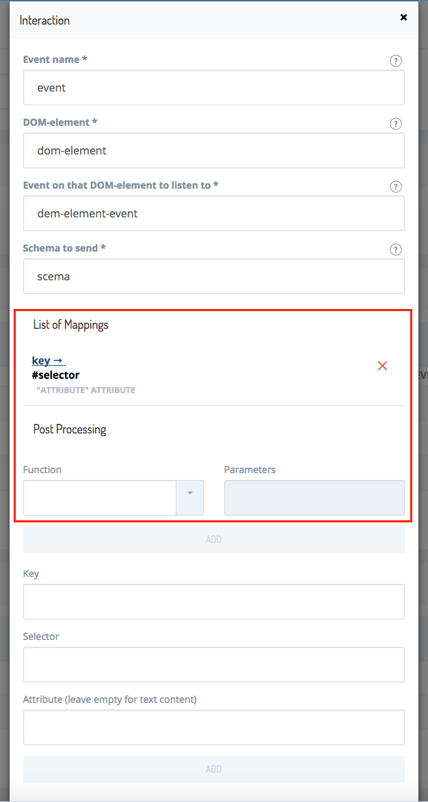Open help for DOM-element field
Image resolution: width=428 pixels, height=802 pixels.
[395, 124]
